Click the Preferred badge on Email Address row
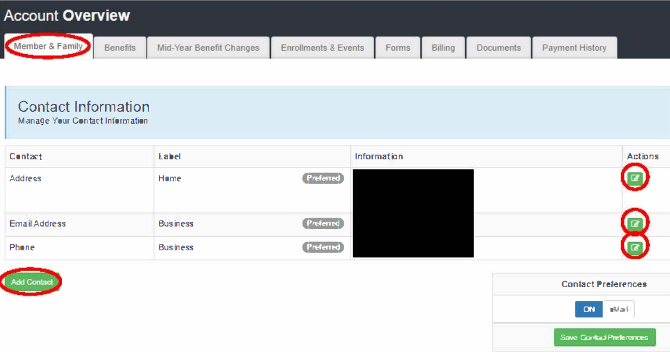This screenshot has width=670, height=352. [323, 224]
